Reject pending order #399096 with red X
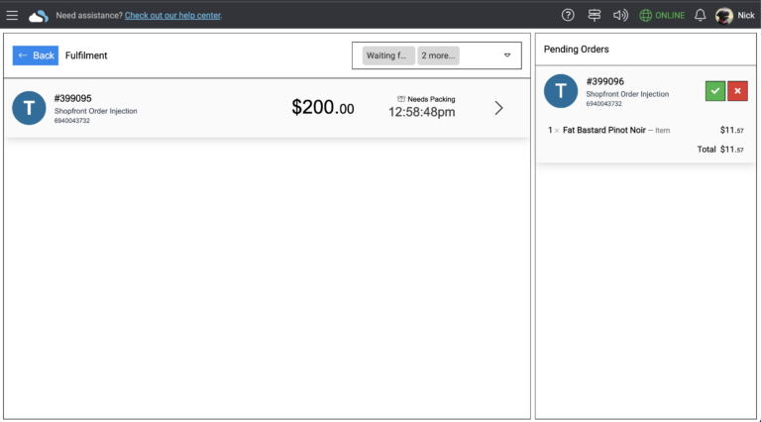This screenshot has height=422, width=761. pyautogui.click(x=737, y=91)
